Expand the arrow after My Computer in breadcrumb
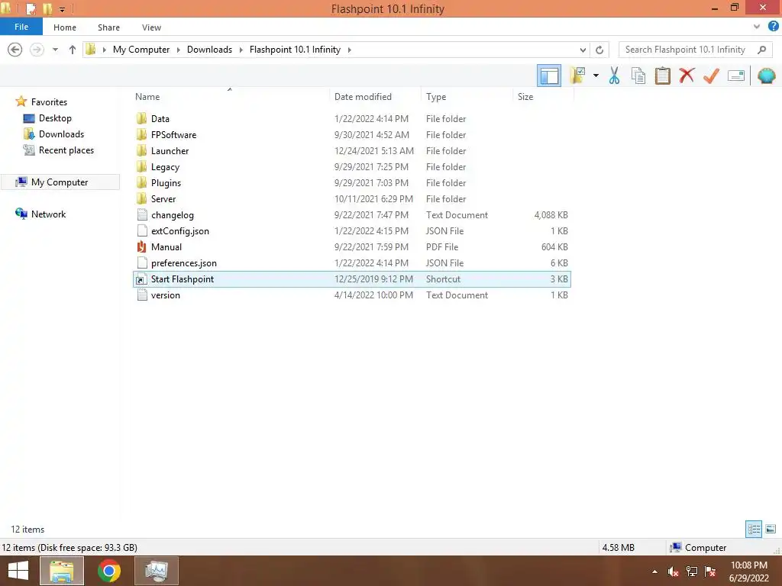The width and height of the screenshot is (782, 586). coord(178,50)
